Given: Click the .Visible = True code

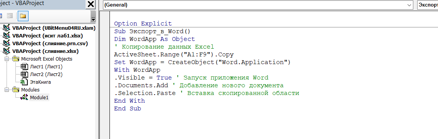Looking at the screenshot, I should (x=143, y=78).
